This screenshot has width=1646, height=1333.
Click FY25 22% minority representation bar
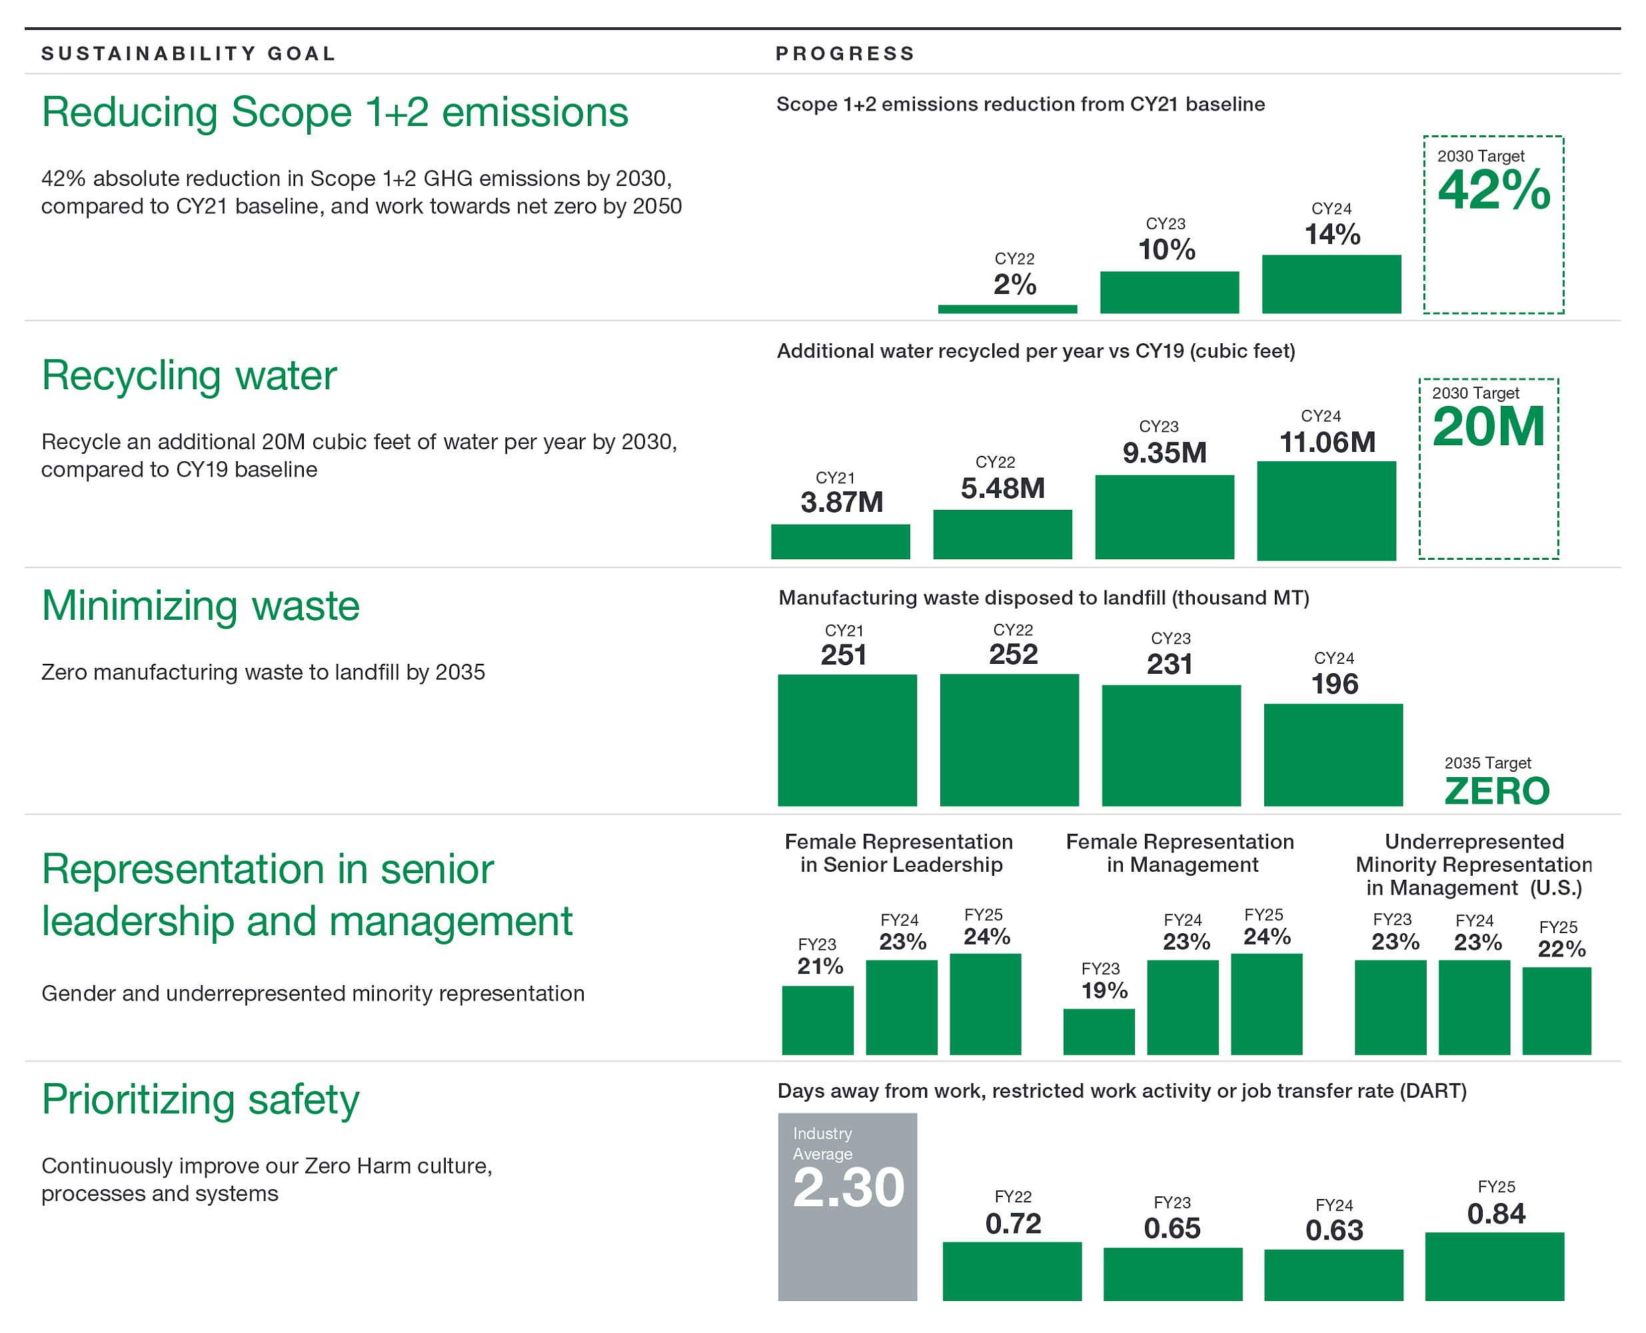pos(1556,1010)
